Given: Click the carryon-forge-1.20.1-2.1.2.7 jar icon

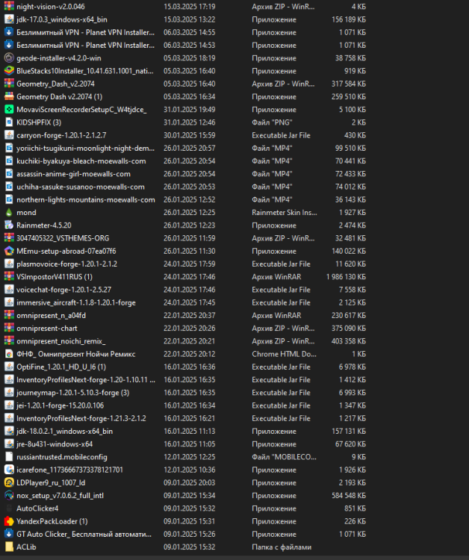Looking at the screenshot, I should coord(9,135).
